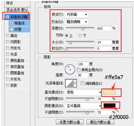134x126 pixels.
Task: Click the dark shadow color swatch
Action: [x=110, y=106]
